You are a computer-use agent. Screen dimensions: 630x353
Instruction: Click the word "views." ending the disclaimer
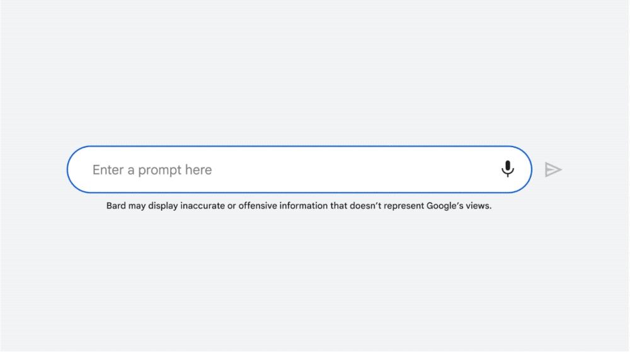(479, 206)
